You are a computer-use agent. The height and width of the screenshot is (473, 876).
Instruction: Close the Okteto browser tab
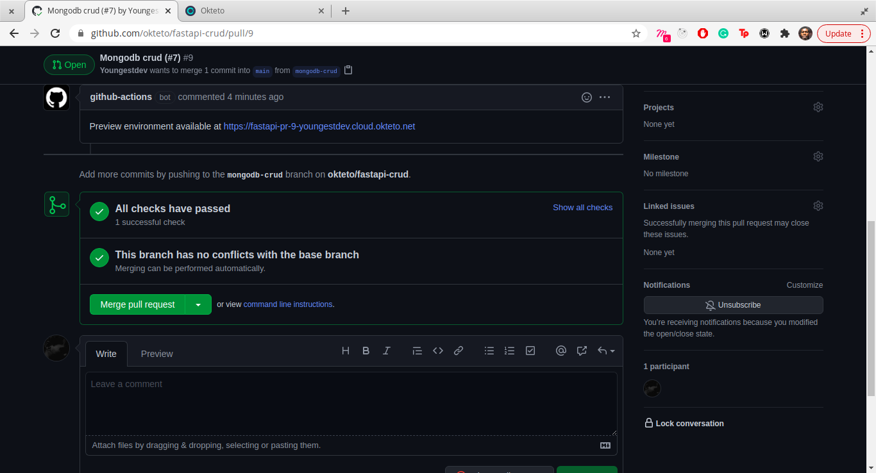point(321,11)
